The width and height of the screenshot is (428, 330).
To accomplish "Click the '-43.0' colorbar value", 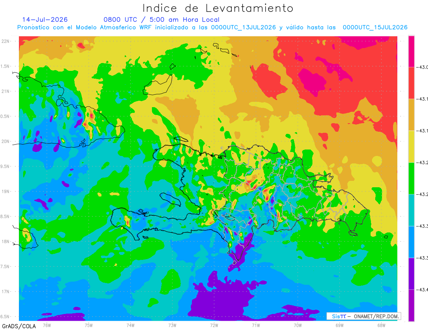I will 422,67.
